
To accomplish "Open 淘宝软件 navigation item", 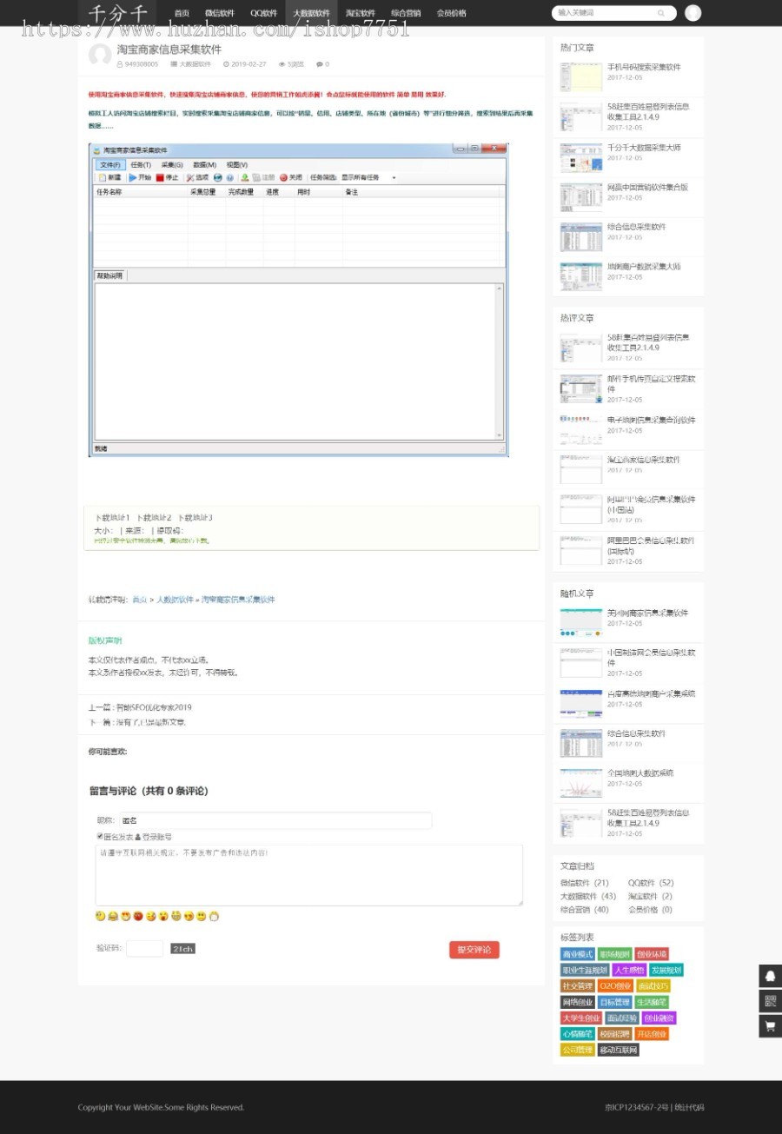I will (360, 13).
